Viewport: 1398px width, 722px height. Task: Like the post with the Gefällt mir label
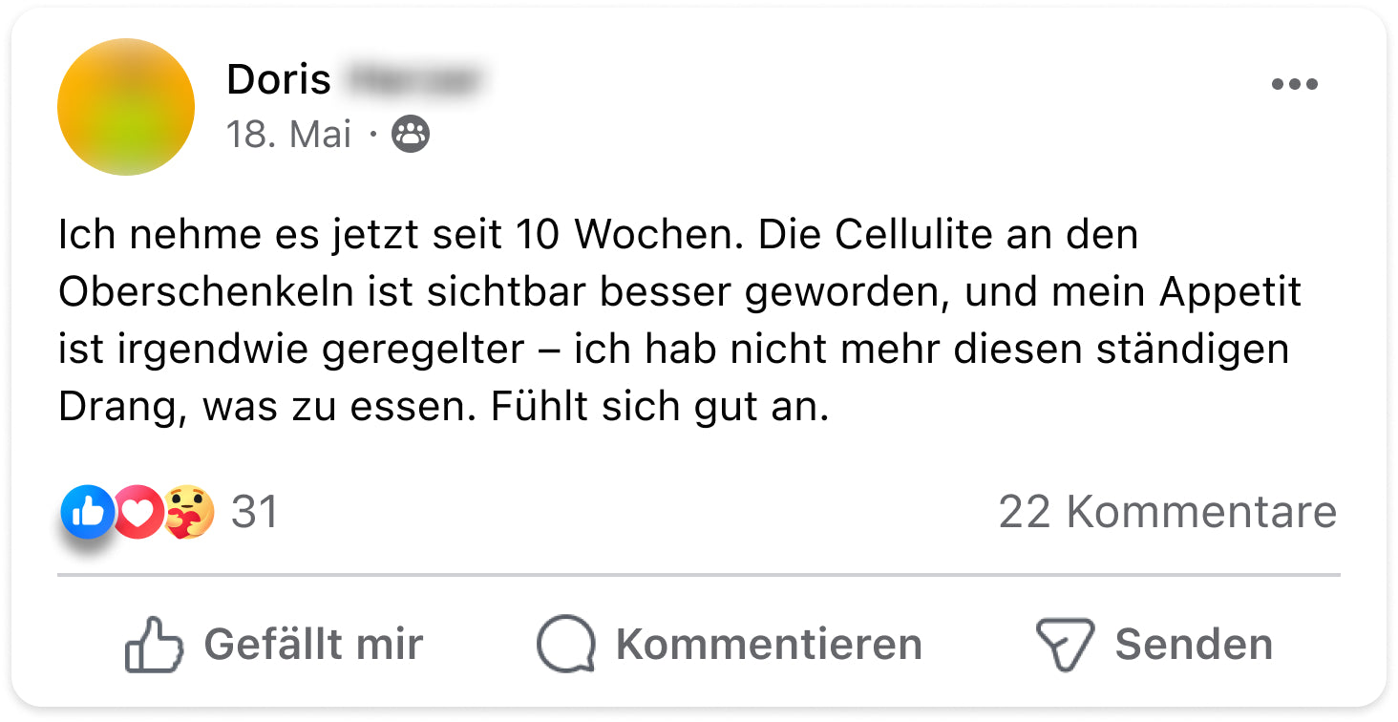tap(313, 645)
